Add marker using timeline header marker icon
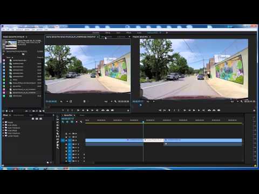This screenshot has width=259, height=194. pos(77,122)
